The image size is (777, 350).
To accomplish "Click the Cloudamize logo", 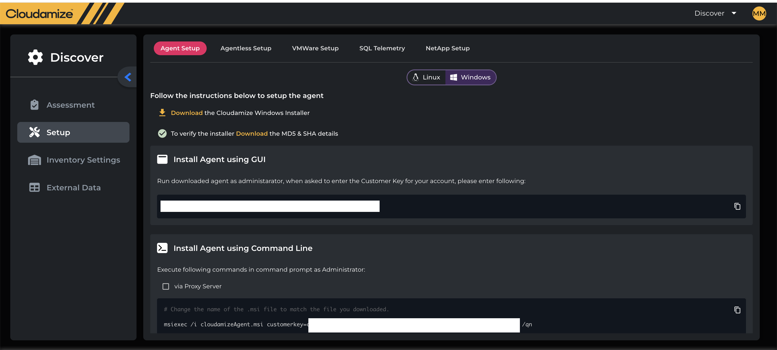I will pos(39,13).
